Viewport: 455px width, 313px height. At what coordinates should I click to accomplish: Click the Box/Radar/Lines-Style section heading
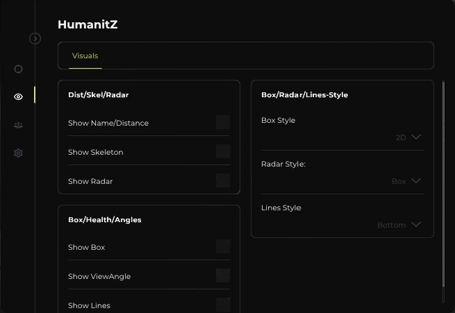(305, 95)
